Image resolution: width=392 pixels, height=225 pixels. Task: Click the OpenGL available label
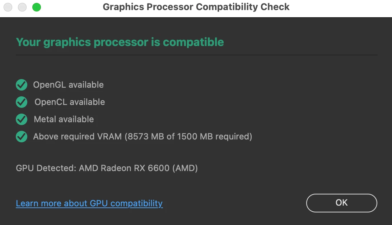click(x=68, y=85)
